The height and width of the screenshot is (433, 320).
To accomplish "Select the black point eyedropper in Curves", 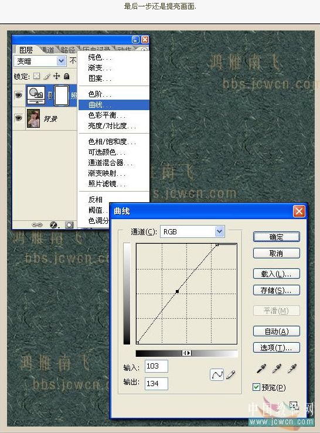I will [x=261, y=369].
